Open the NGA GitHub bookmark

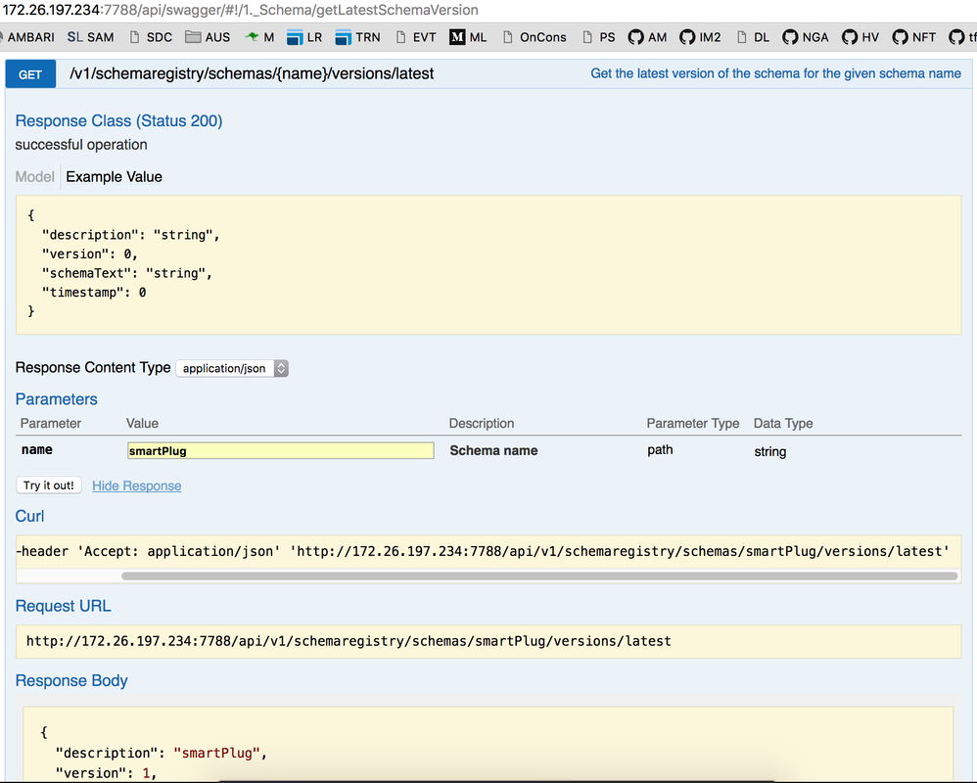(804, 37)
